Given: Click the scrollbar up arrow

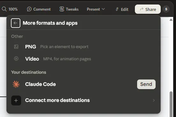Looking at the screenshot, I should coord(171,20).
